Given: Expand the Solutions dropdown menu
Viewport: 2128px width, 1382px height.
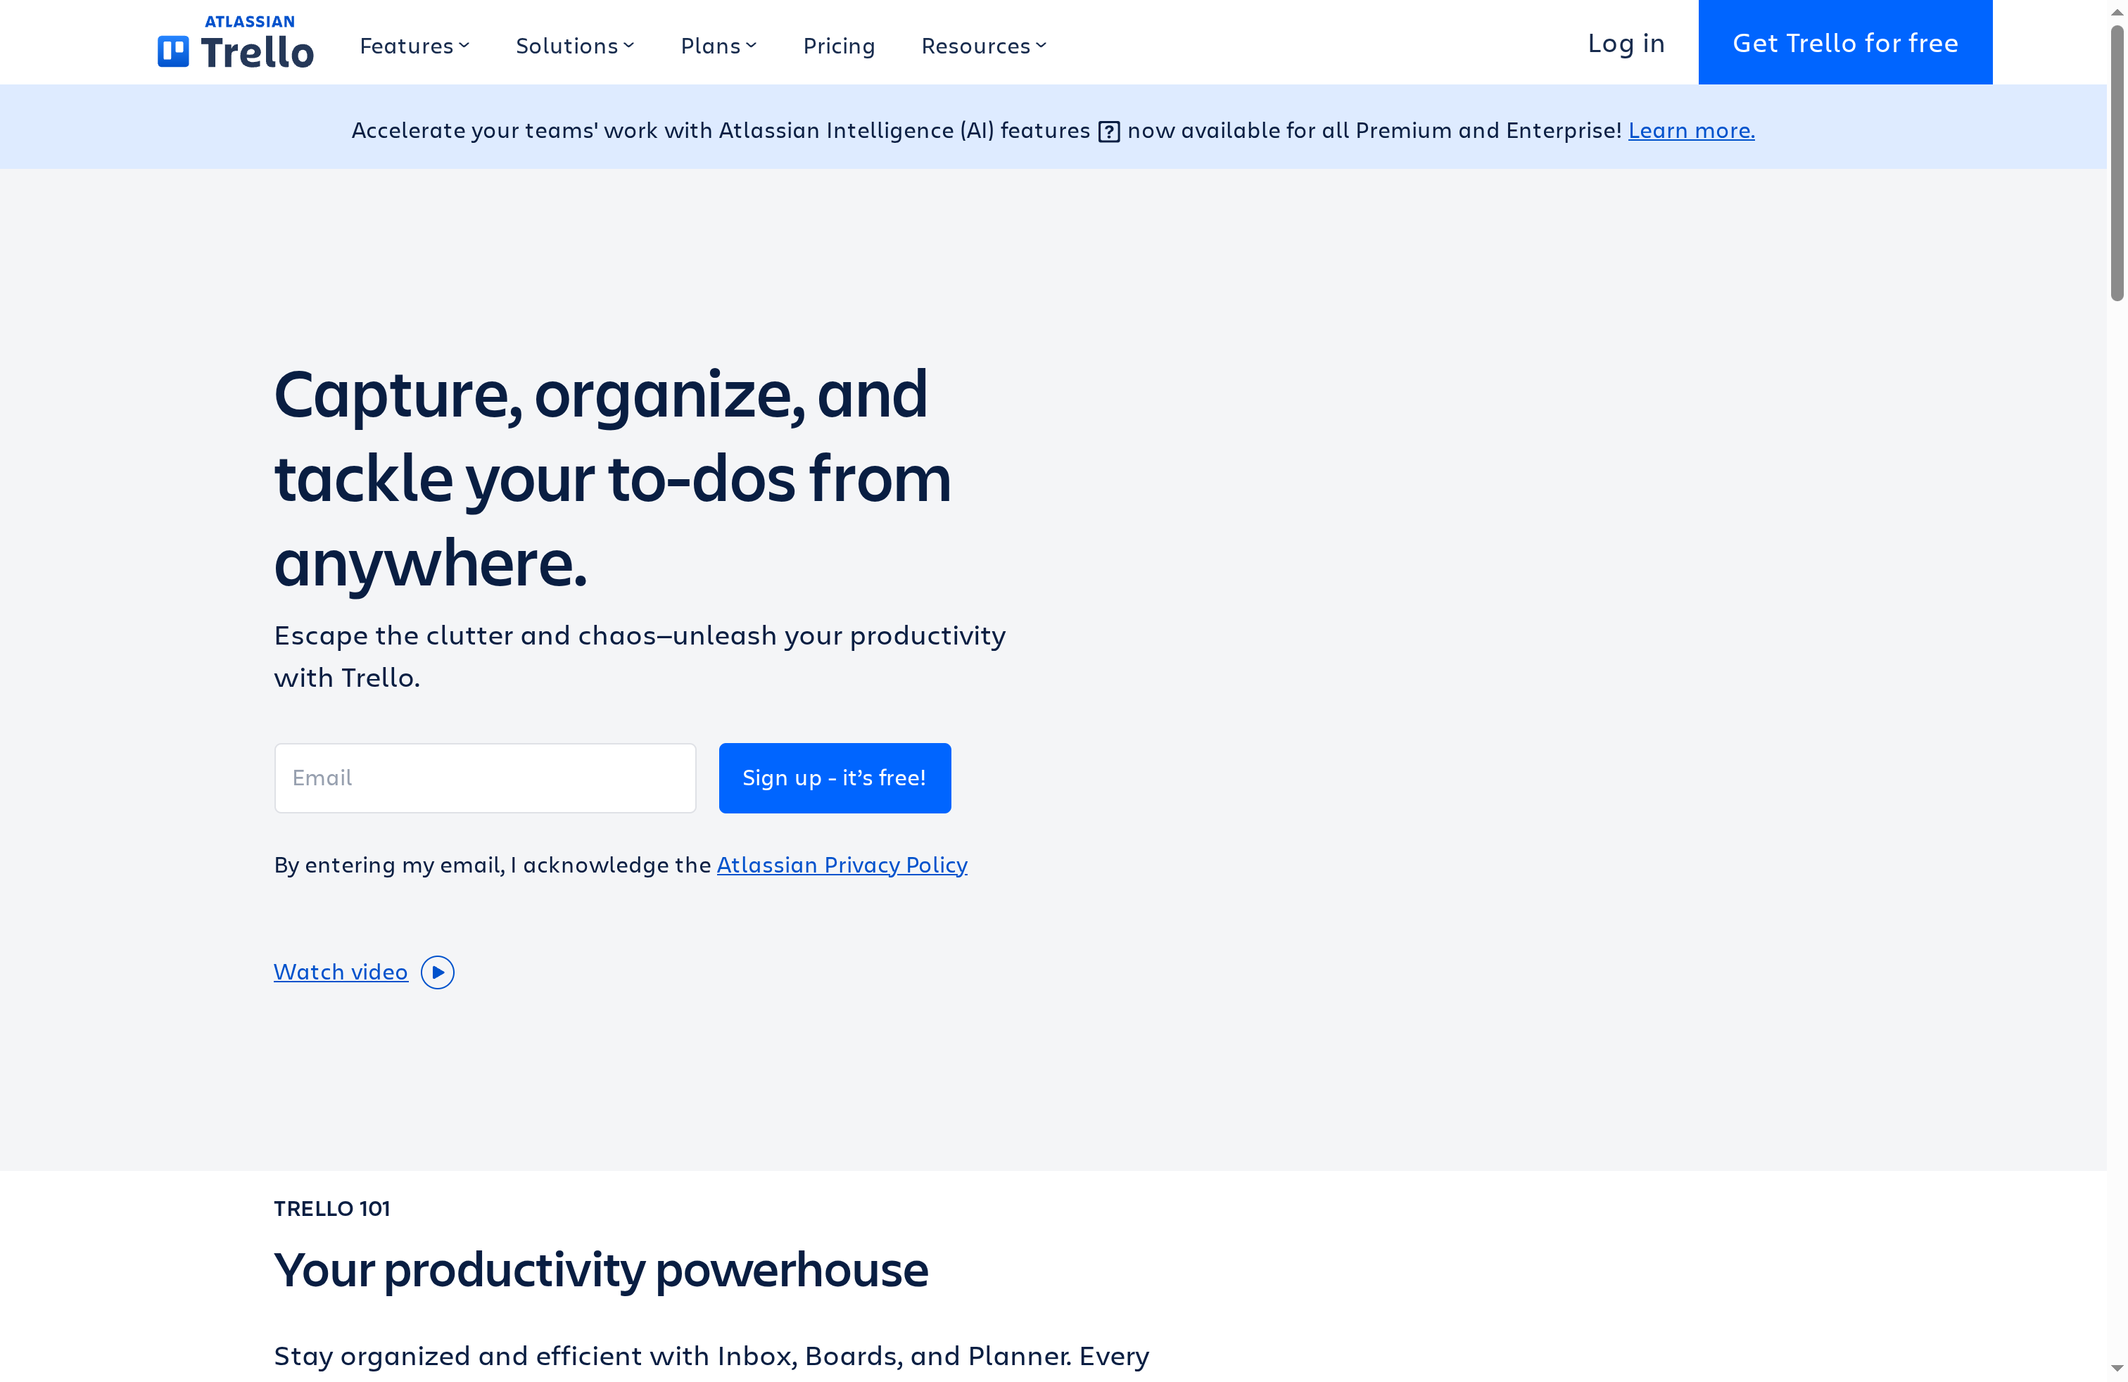Looking at the screenshot, I should point(575,46).
